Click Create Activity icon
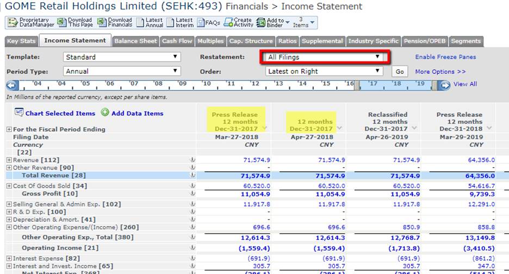This screenshot has width=509, height=274. pyautogui.click(x=228, y=22)
